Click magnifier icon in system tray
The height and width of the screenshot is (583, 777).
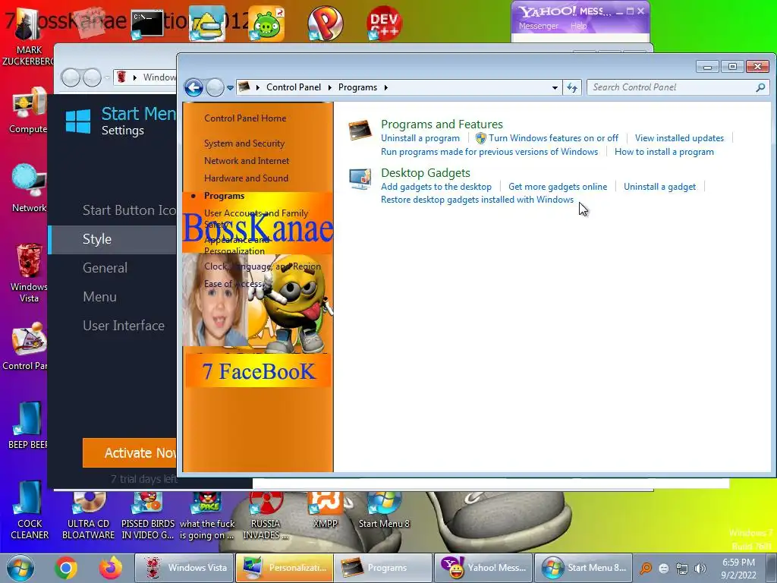pyautogui.click(x=646, y=569)
